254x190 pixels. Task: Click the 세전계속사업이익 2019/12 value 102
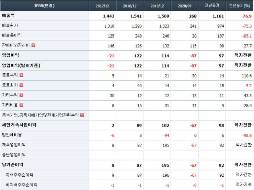(x=165, y=126)
